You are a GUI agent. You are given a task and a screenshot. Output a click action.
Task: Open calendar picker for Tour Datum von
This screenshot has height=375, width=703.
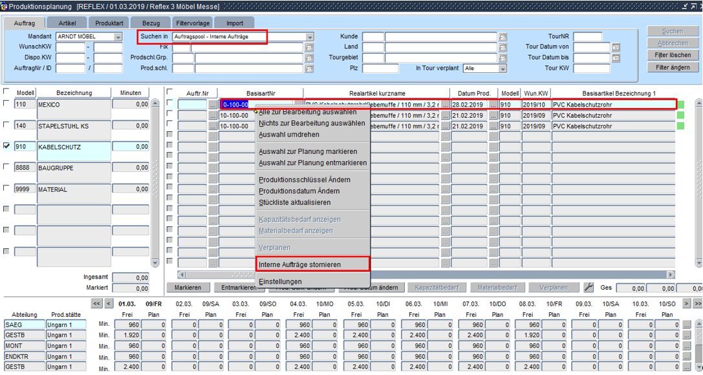[x=616, y=48]
